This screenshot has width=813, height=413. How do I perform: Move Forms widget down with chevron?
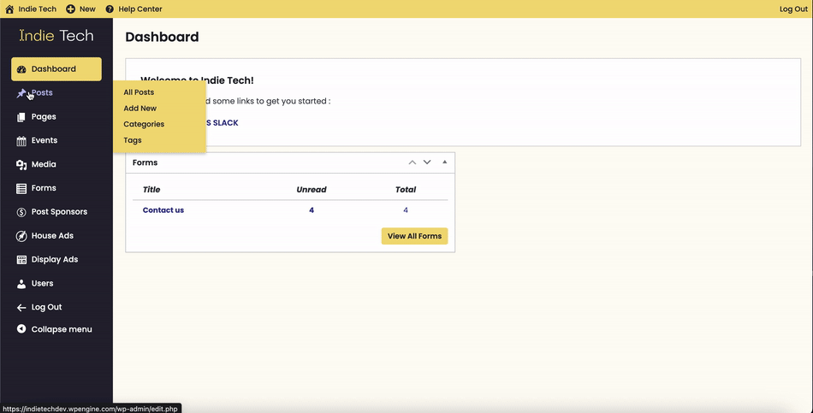(x=427, y=162)
